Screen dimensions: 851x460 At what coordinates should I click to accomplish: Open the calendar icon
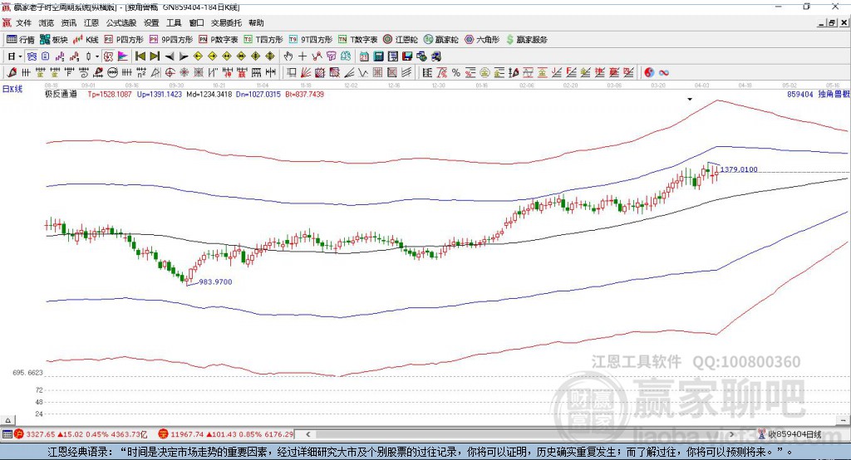pos(364,56)
